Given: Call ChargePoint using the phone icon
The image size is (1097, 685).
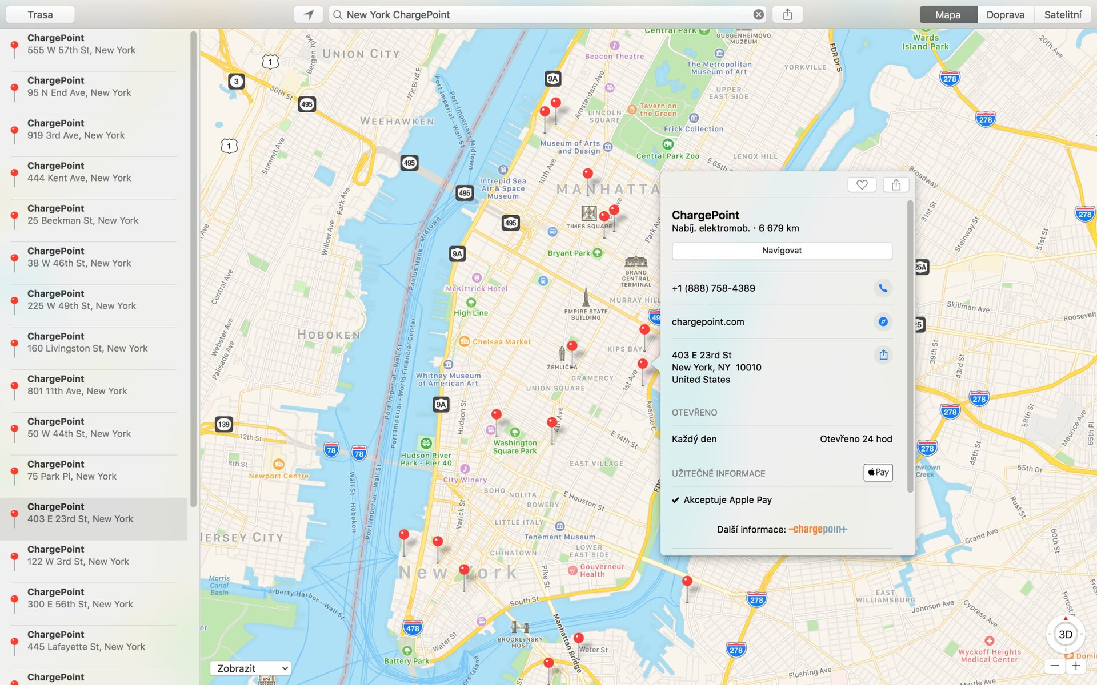Looking at the screenshot, I should (x=883, y=288).
